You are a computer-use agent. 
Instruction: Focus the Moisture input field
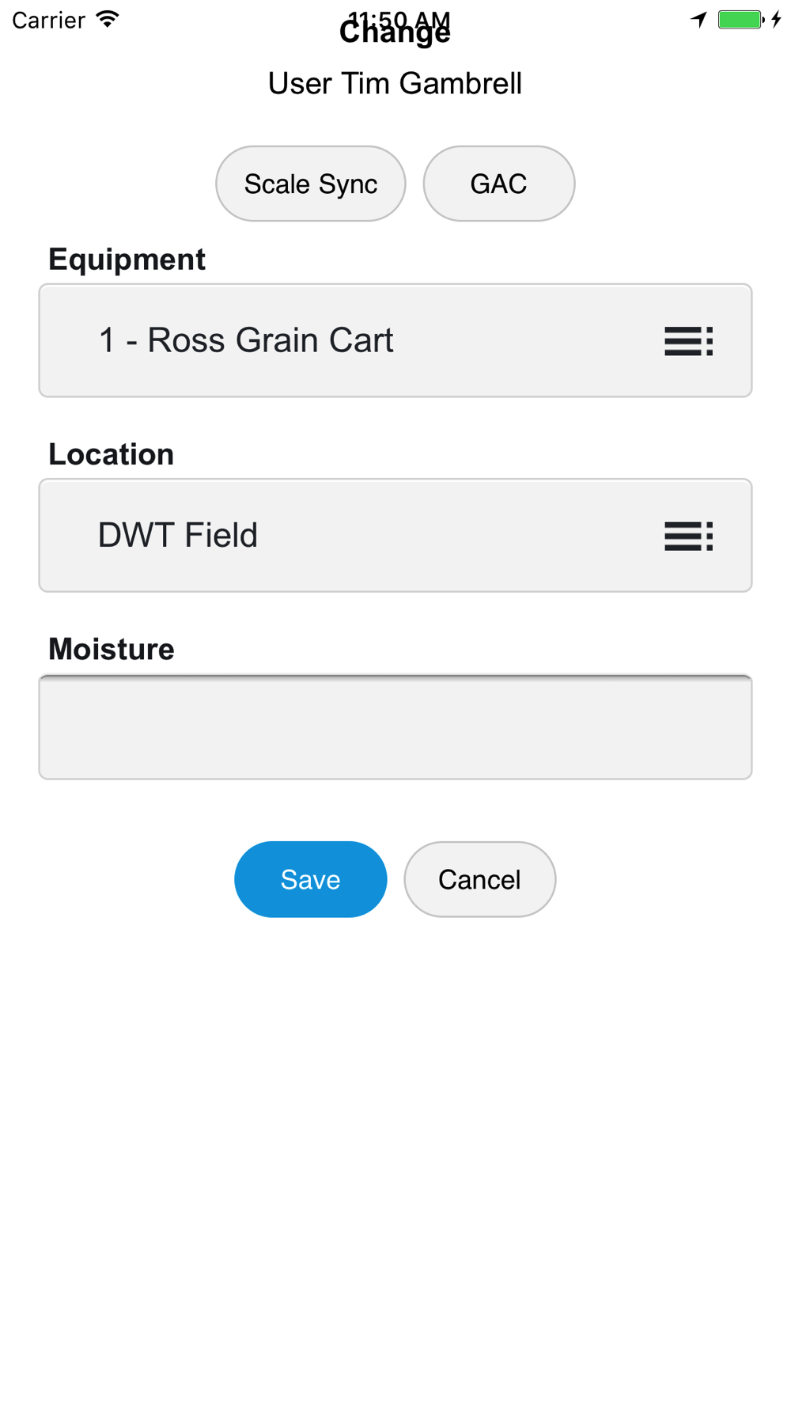click(395, 727)
